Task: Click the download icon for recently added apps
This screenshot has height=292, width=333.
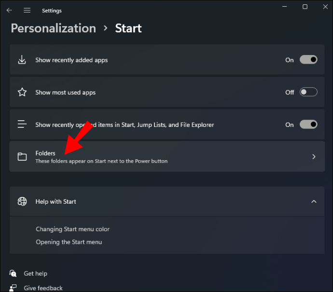Action: (22, 60)
